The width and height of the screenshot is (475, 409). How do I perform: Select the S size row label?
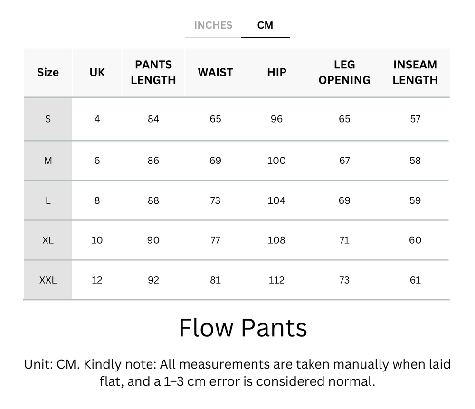pos(48,119)
